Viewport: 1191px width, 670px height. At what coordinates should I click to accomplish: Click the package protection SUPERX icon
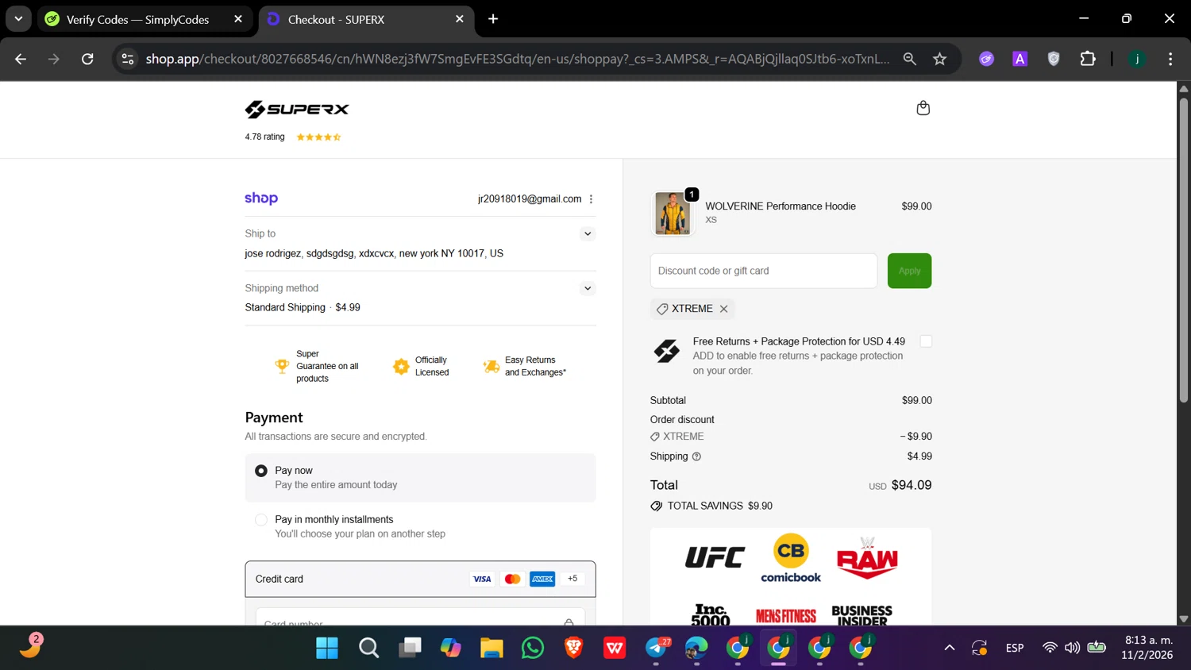click(x=667, y=351)
